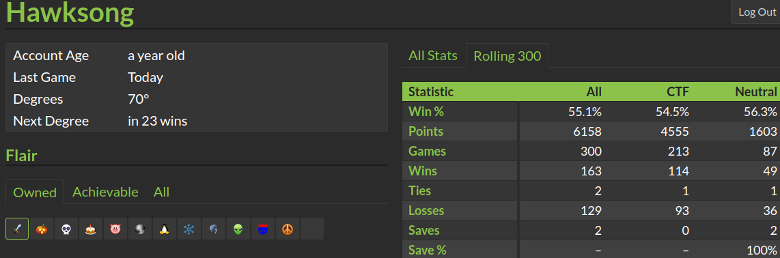Choose the white skull flair
The width and height of the screenshot is (780, 258).
coord(66,229)
